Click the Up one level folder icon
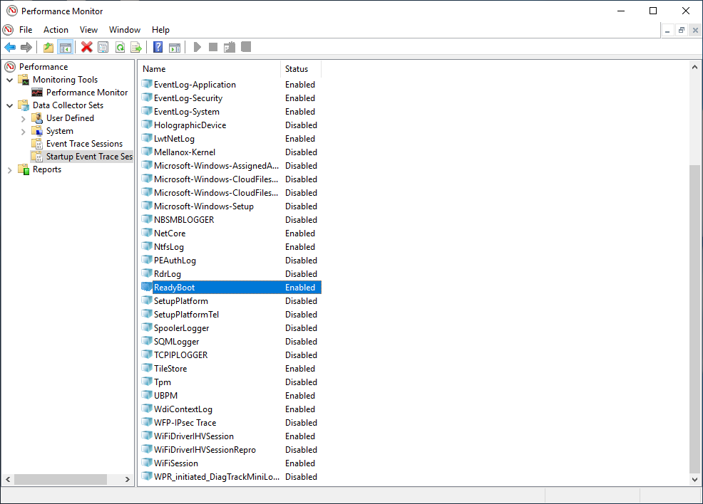Screen dimensions: 703x504 (48, 47)
